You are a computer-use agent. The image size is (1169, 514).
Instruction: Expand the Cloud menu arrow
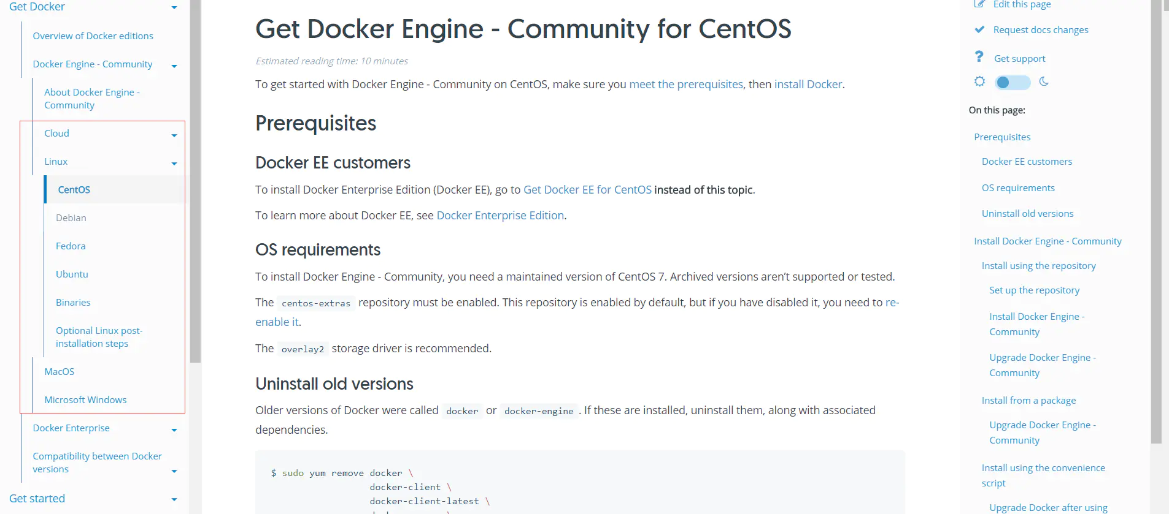coord(174,135)
